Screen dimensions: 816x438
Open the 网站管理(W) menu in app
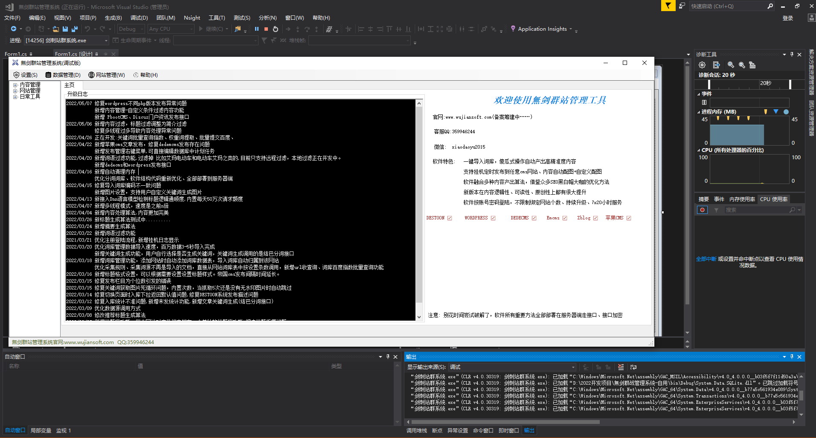tap(107, 75)
